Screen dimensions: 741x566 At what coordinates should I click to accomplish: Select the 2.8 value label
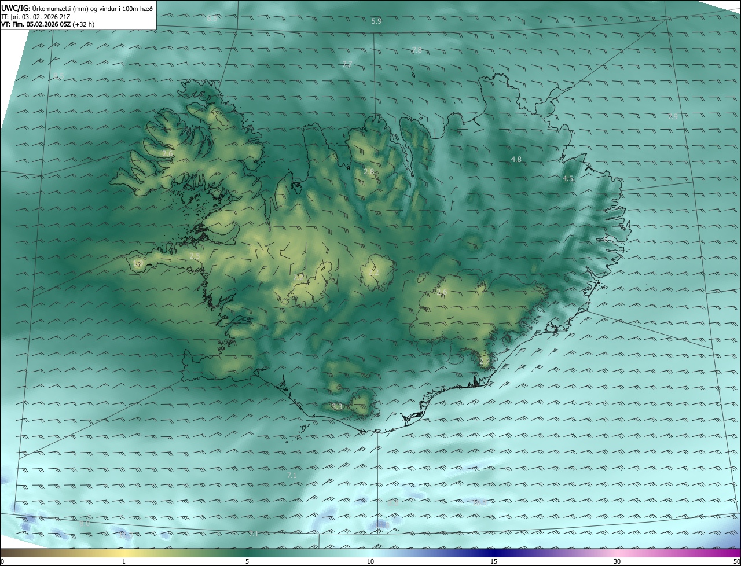(369, 171)
